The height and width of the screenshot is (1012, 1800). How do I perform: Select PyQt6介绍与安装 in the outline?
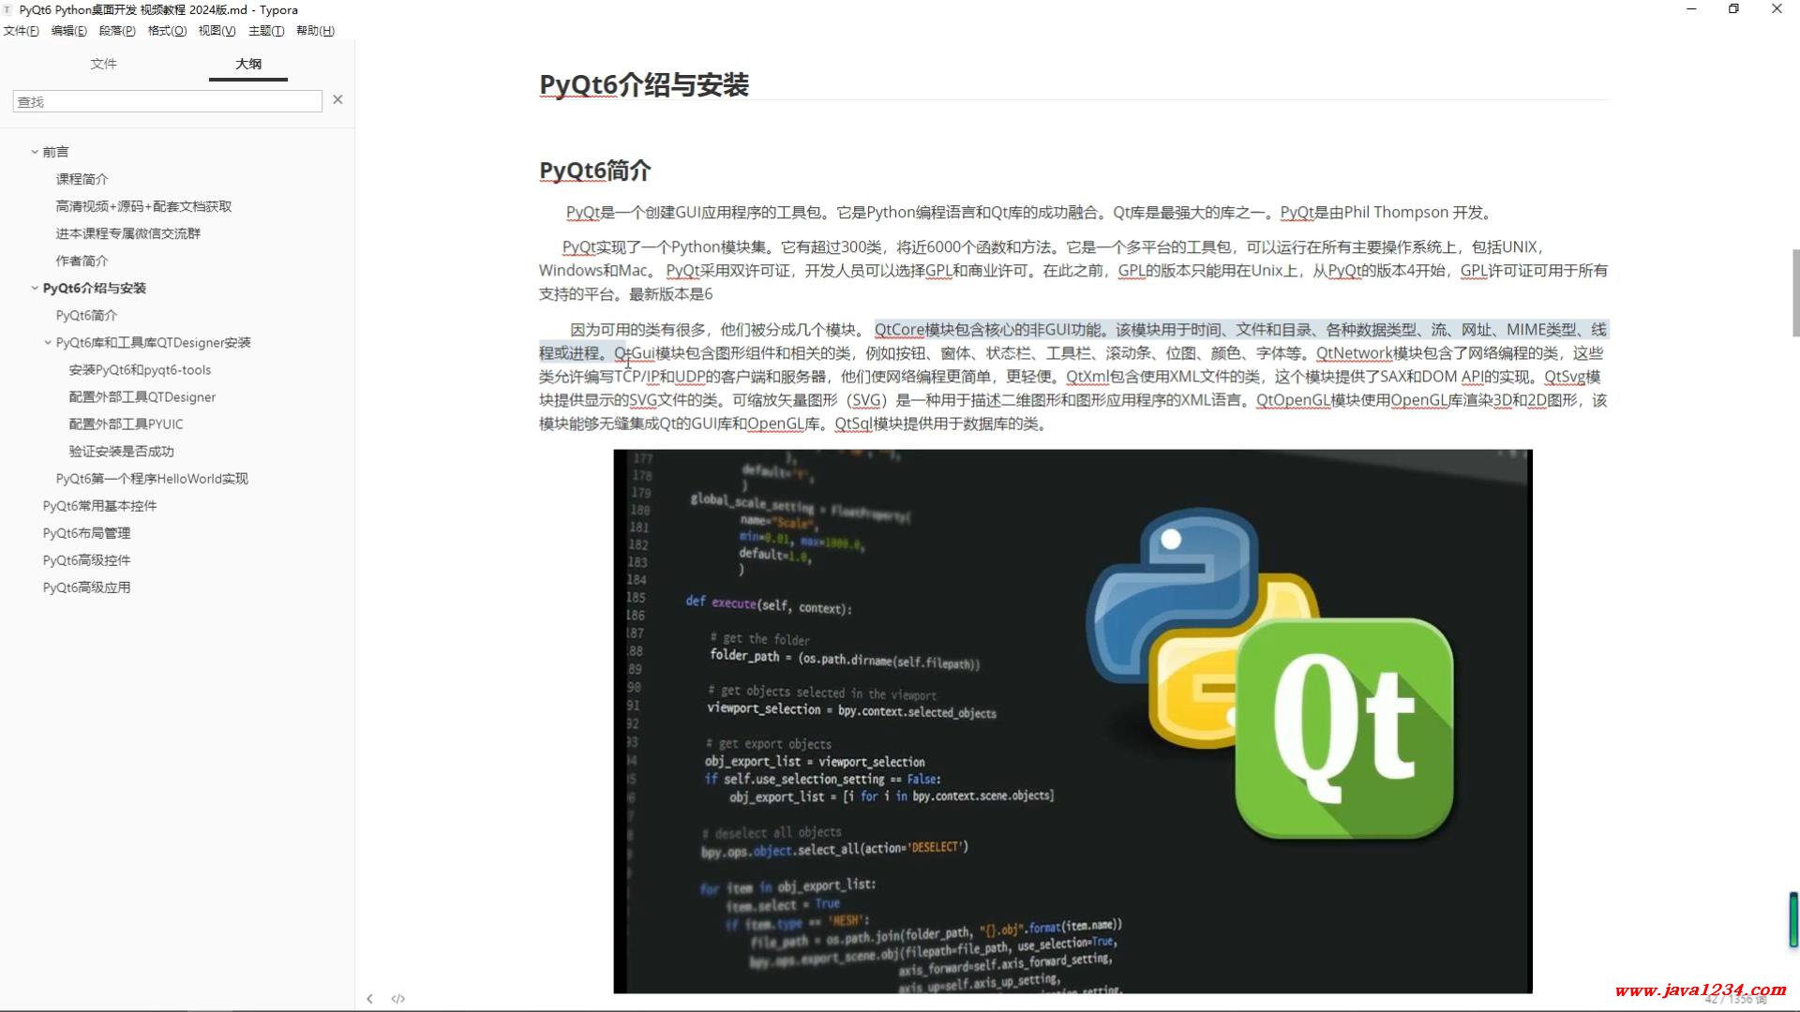95,289
